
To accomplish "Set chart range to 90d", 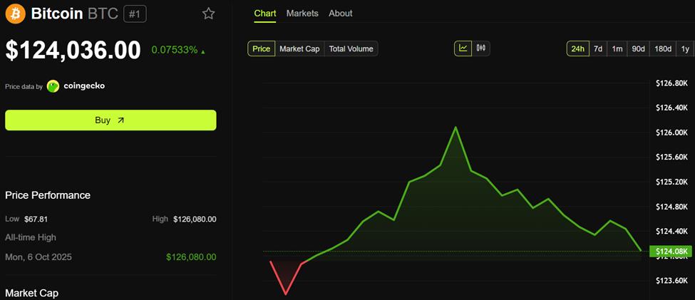I will 638,48.
